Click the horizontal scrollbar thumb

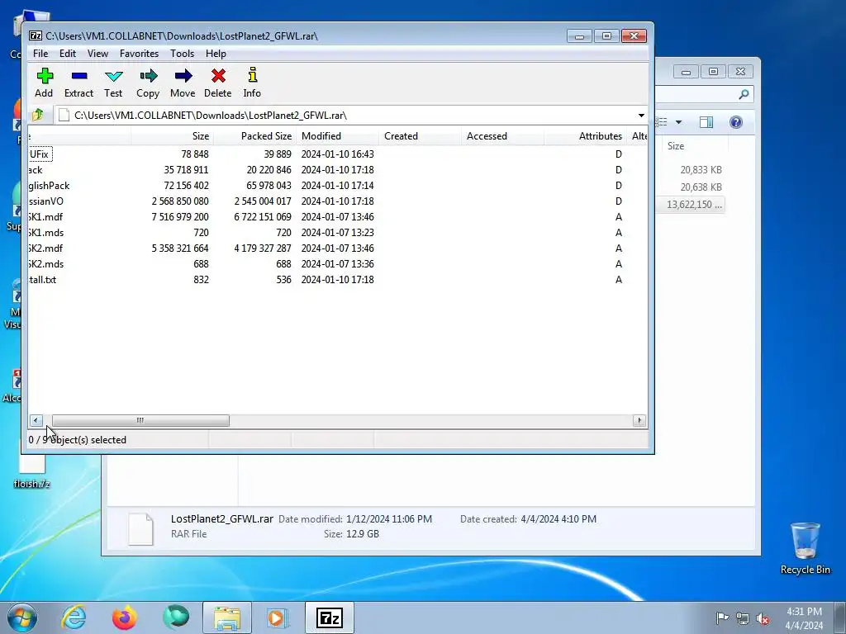140,420
